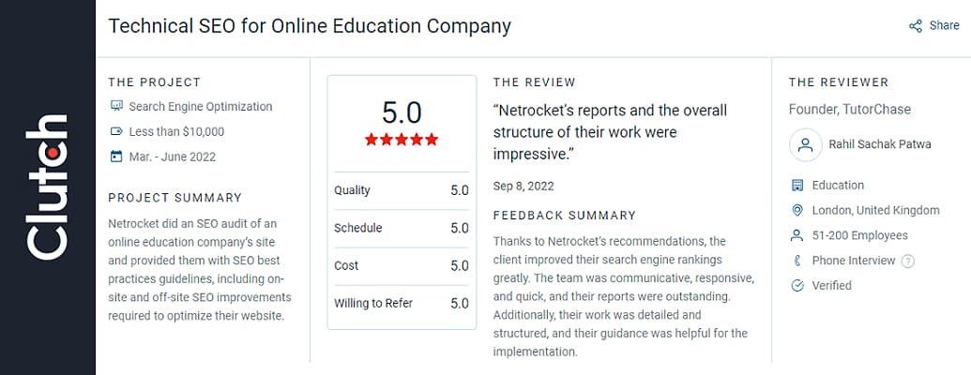Open the Phone Interview help question mark
This screenshot has width=971, height=375.
click(x=907, y=261)
